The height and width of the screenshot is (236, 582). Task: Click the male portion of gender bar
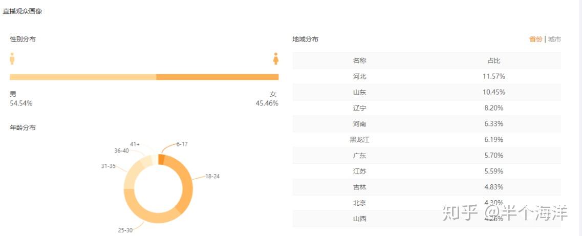pos(83,77)
